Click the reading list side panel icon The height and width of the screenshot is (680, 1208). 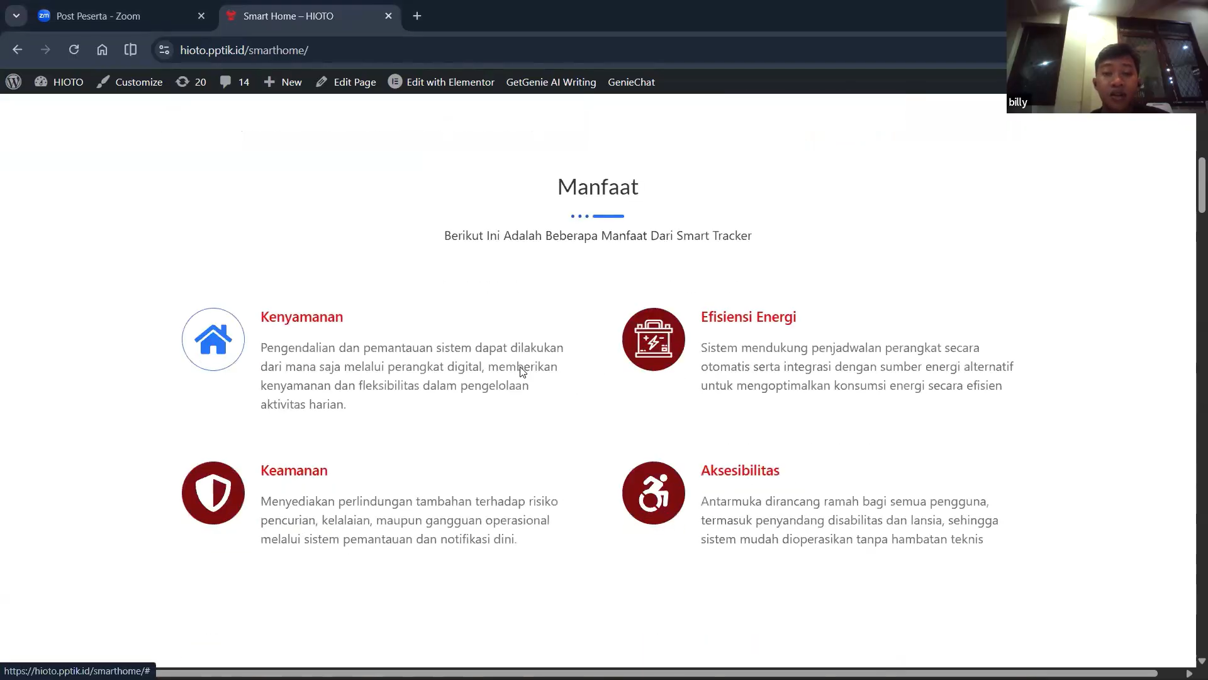(130, 50)
